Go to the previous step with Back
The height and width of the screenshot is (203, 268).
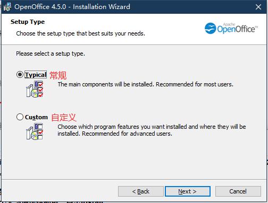[x=141, y=191]
